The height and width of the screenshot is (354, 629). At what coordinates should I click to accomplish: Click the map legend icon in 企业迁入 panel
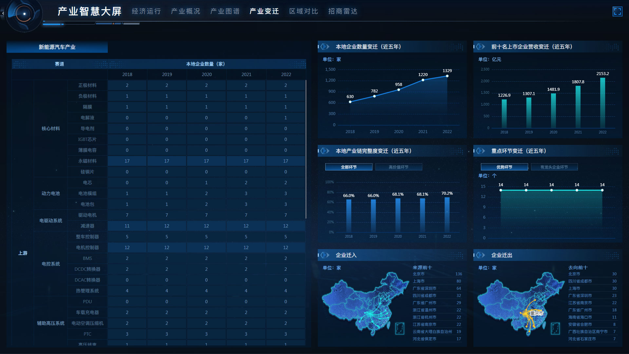click(400, 328)
